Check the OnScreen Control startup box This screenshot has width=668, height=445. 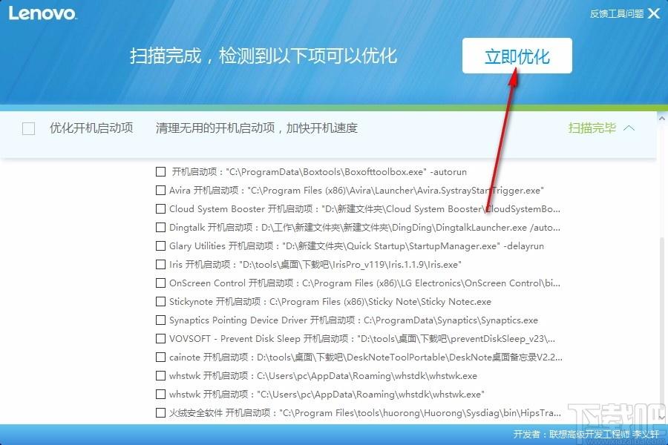[160, 283]
